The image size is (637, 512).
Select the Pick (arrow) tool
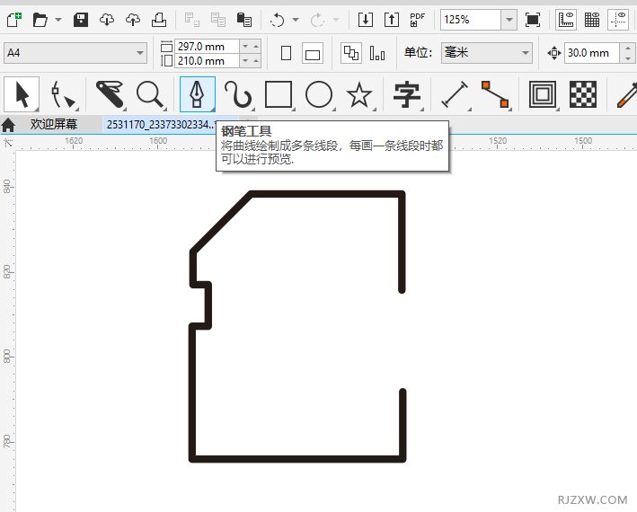pyautogui.click(x=22, y=93)
